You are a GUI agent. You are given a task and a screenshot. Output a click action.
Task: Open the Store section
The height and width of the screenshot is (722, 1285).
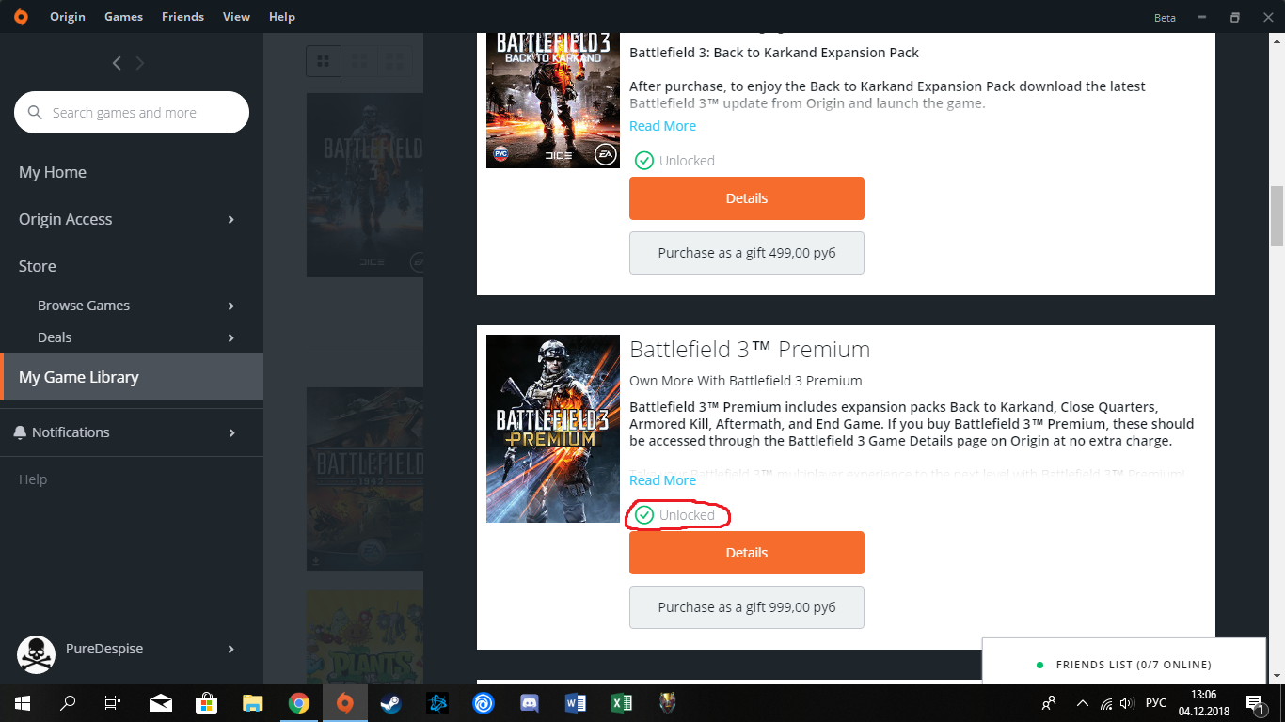[38, 266]
